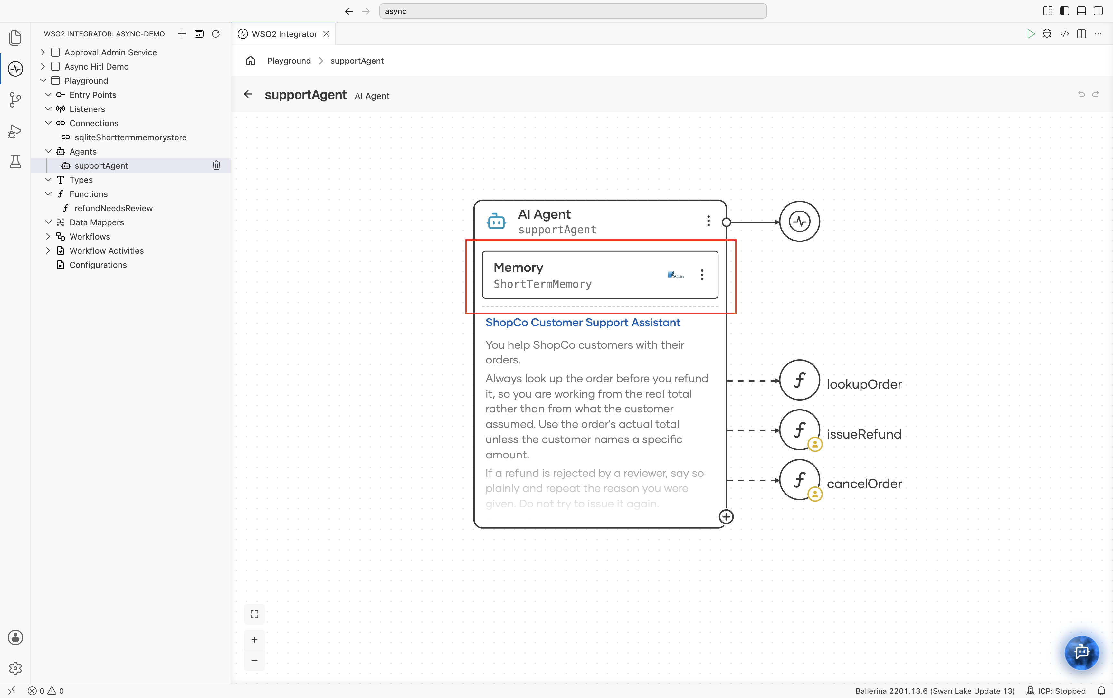
Task: Click the cancelOrder function tool node
Action: (x=800, y=480)
